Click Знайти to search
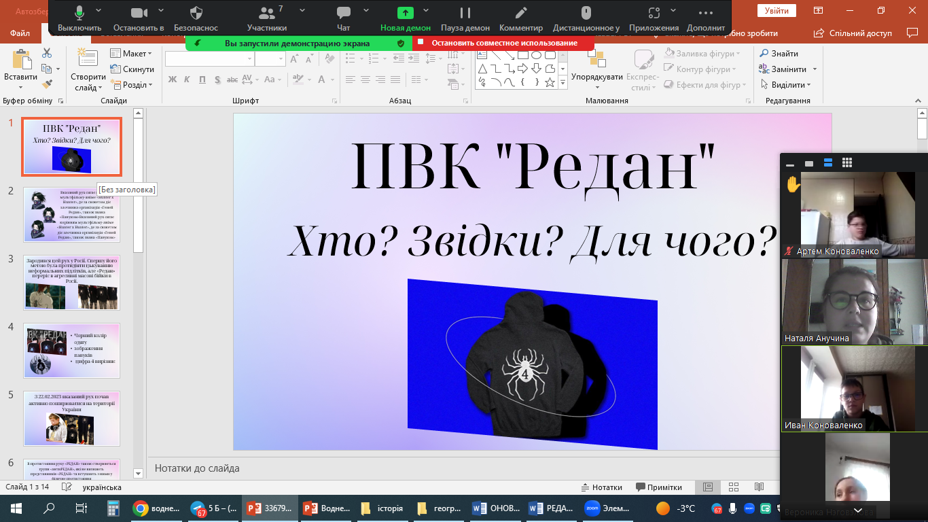This screenshot has width=928, height=522. [779, 54]
